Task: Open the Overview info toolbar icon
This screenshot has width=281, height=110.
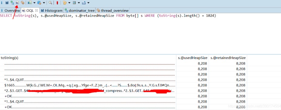Action: pos(2,3)
